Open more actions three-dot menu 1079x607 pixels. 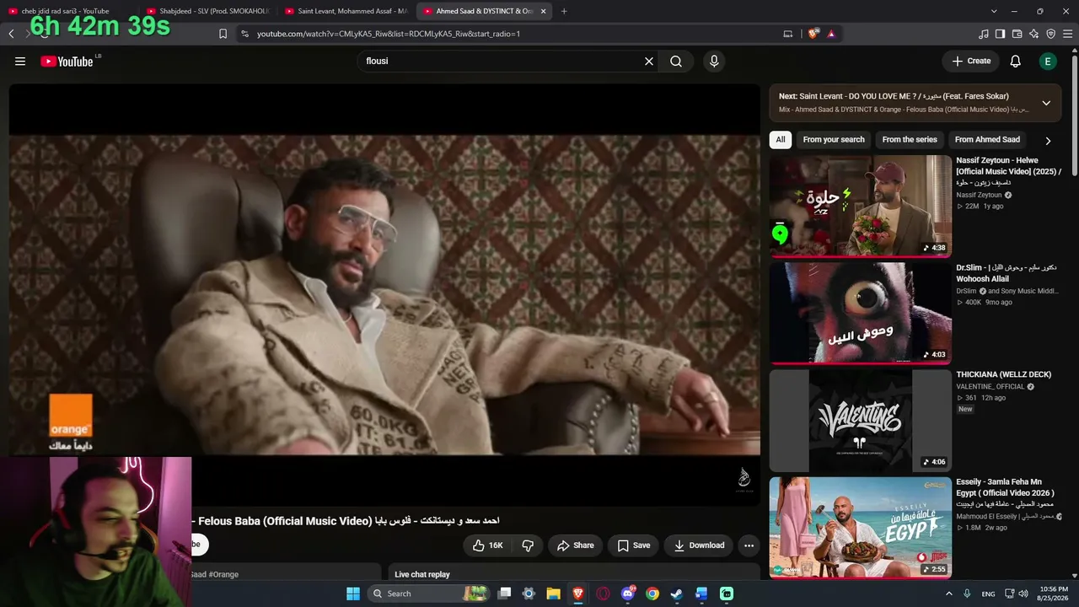click(749, 545)
